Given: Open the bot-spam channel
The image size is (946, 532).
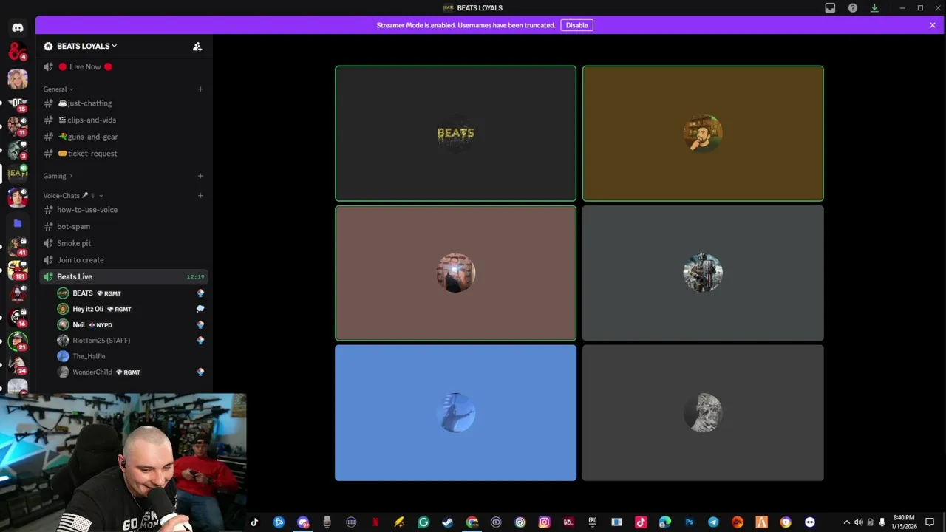Looking at the screenshot, I should point(123,226).
